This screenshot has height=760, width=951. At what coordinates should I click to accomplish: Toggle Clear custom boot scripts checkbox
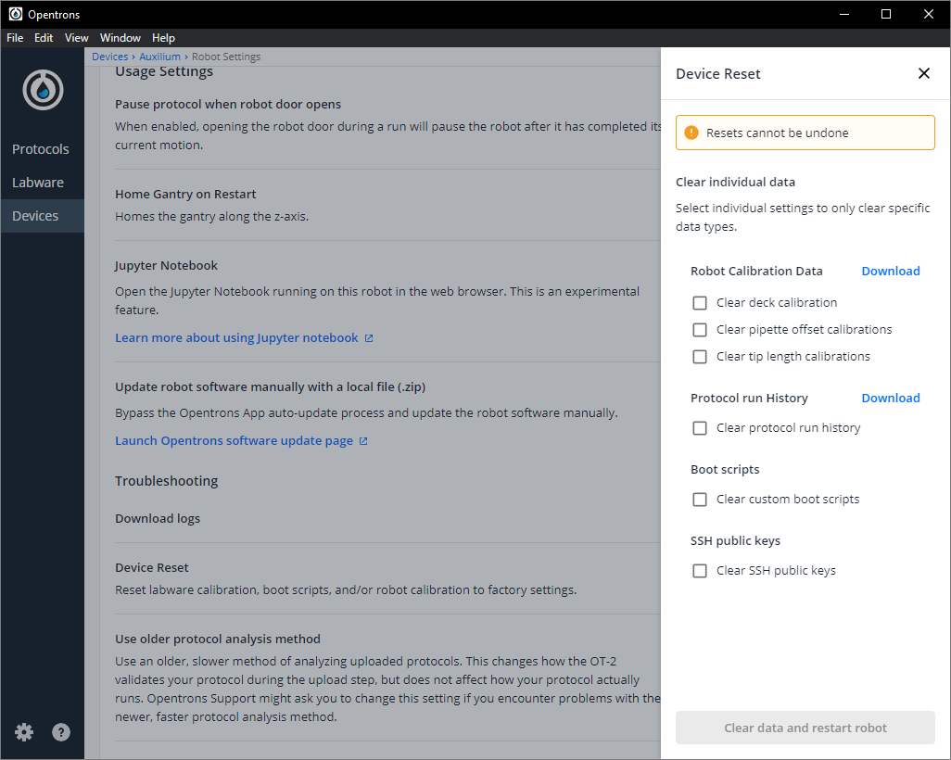(x=700, y=500)
